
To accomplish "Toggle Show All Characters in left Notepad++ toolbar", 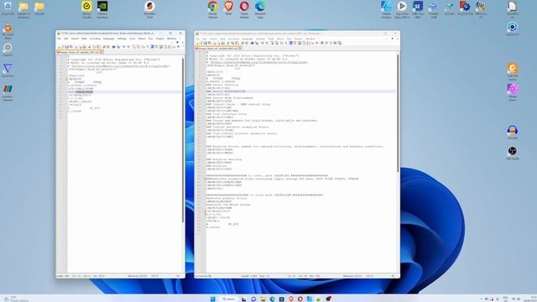I will click(x=148, y=47).
